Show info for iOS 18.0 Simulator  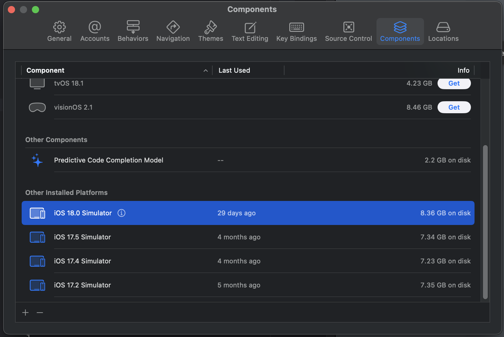121,213
